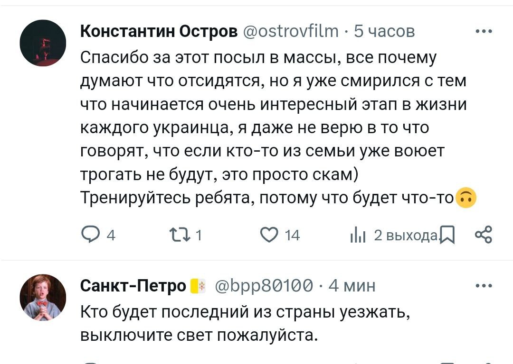Image resolution: width=513 pixels, height=364 pixels.
Task: Click the "4 мин" timestamp
Action: (351, 286)
